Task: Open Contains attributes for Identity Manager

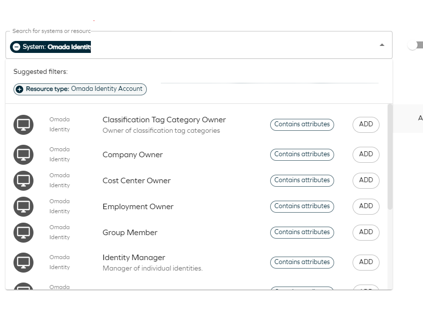Action: tap(302, 262)
